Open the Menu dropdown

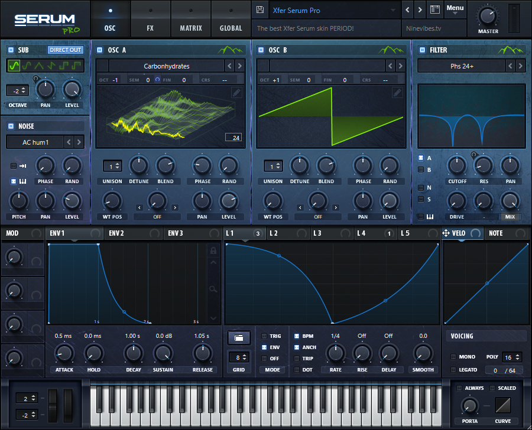[455, 9]
